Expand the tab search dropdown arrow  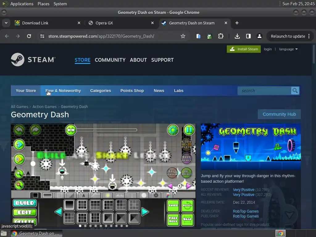coord(6,23)
